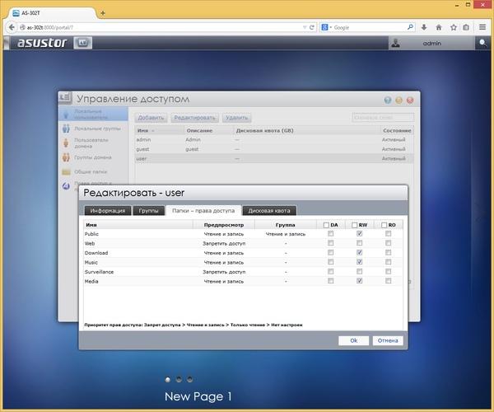Select Пользователи домена in sidebar
494x412 pixels.
[x=93, y=143]
